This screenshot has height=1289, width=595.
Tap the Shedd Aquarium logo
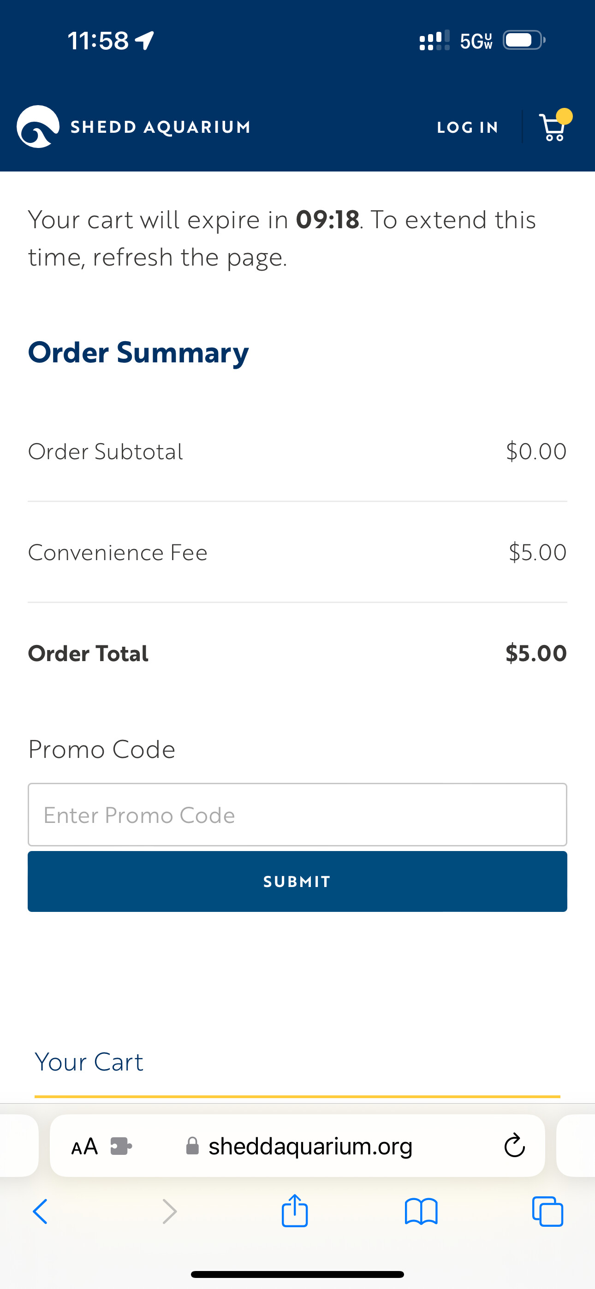[38, 127]
